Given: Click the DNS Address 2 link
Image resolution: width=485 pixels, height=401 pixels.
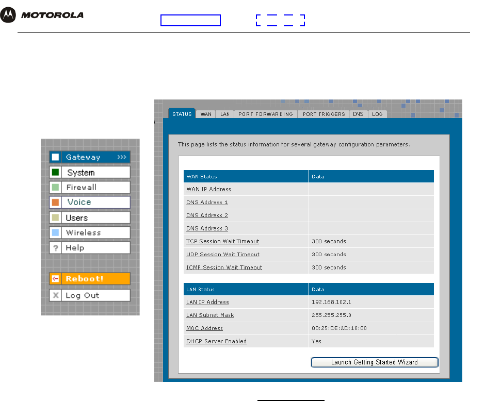Looking at the screenshot, I should click(x=207, y=215).
